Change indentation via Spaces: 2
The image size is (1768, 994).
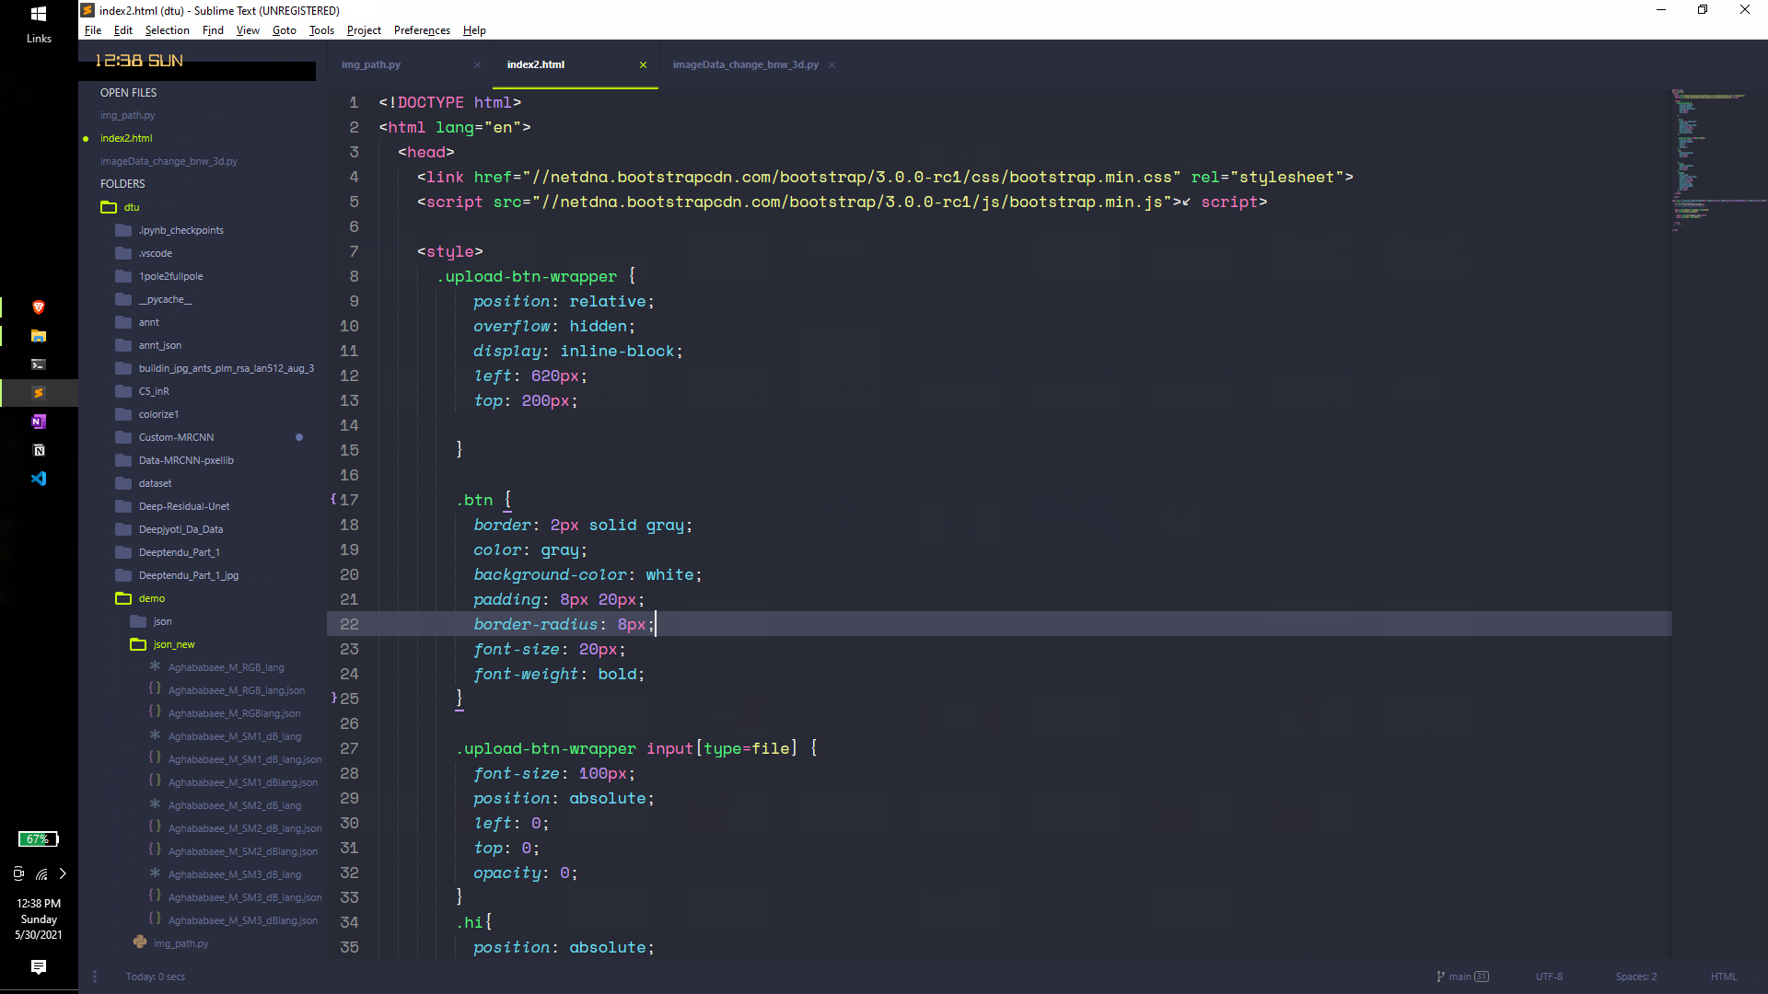pos(1635,977)
